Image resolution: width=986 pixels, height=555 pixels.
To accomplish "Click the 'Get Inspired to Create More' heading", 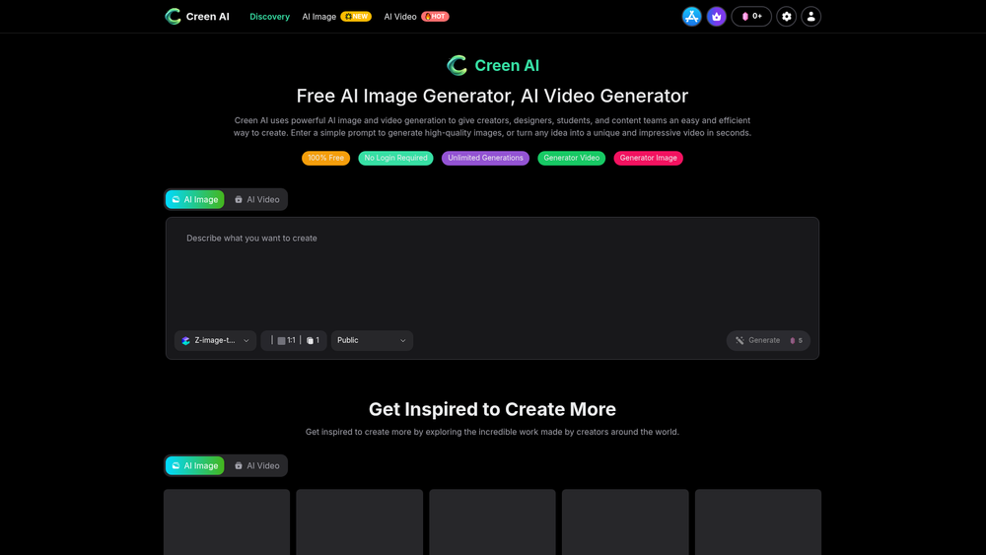I will pos(492,409).
